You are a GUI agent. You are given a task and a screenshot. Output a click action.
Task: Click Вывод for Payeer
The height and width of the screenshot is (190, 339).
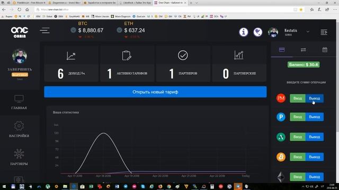315,117
